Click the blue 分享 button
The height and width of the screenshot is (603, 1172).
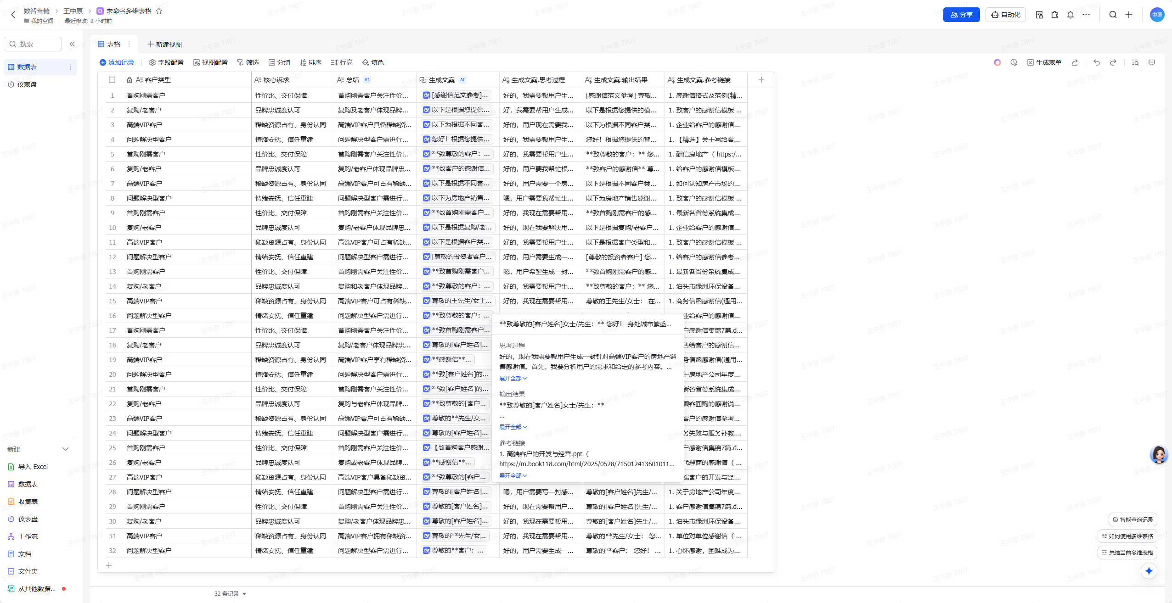[x=961, y=15]
